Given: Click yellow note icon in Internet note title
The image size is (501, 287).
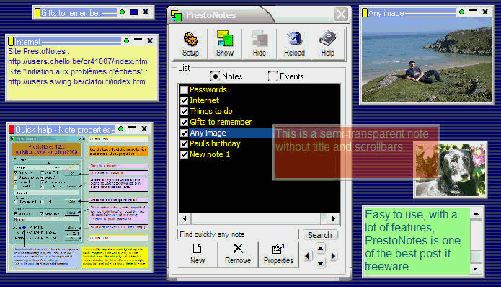Looking at the screenshot, I should pos(11,41).
